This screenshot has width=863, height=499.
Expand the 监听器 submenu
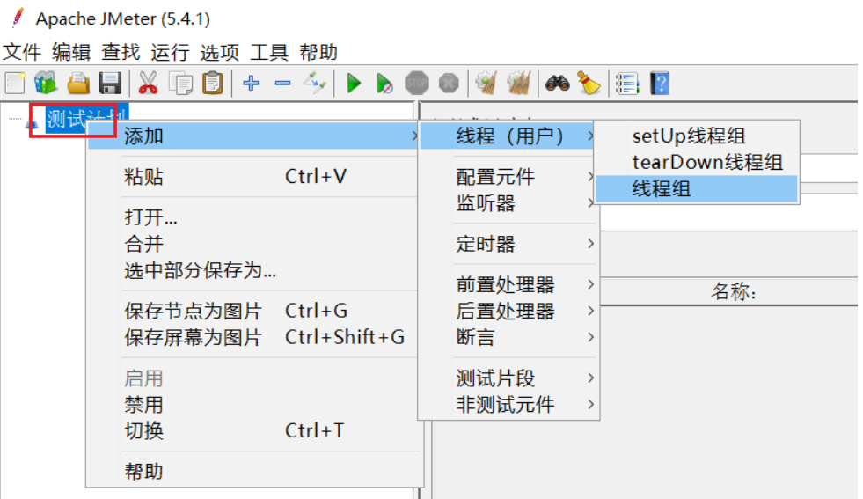[x=508, y=203]
